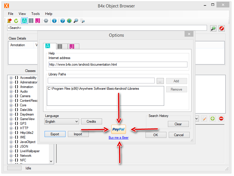Click the Classes tree scroll-down arrow
Screen dimensions: 234x176
[x=51, y=161]
